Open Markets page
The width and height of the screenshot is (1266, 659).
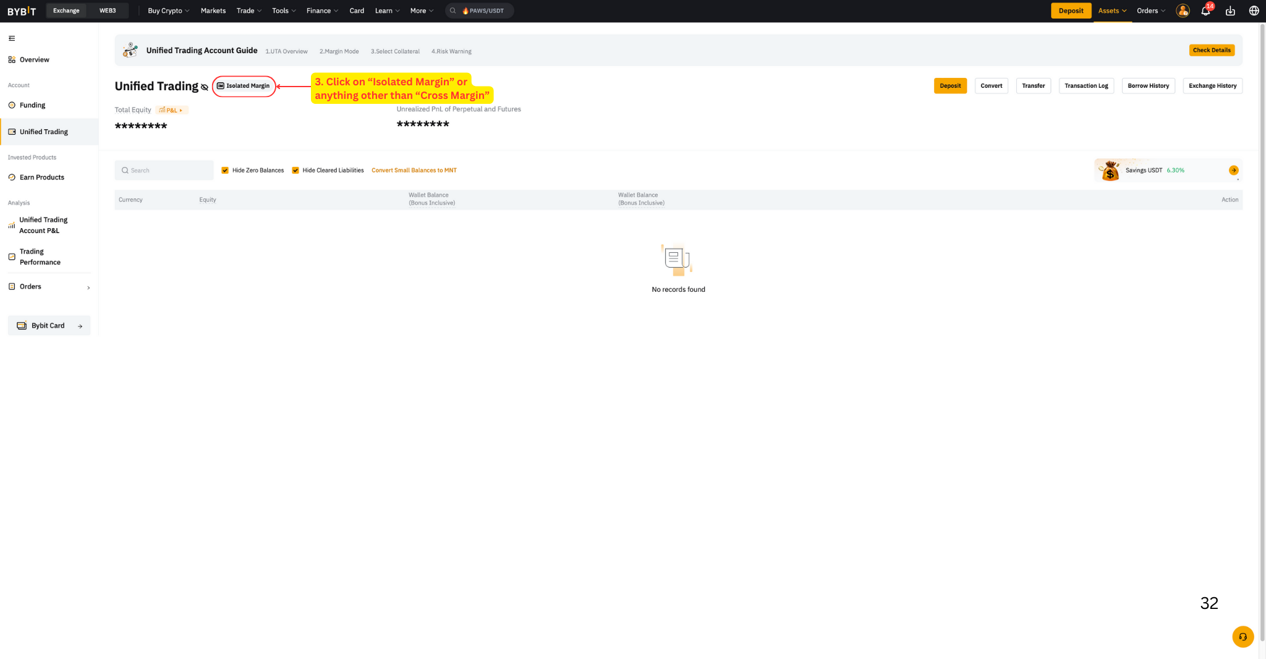coord(213,11)
